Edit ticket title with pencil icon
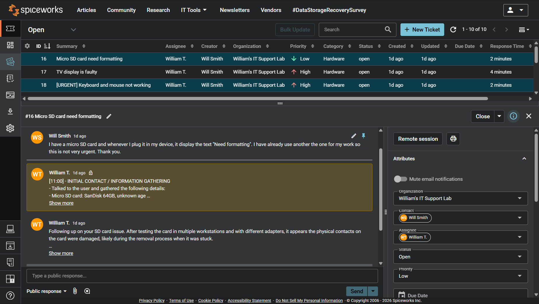The height and width of the screenshot is (304, 539). 109,116
